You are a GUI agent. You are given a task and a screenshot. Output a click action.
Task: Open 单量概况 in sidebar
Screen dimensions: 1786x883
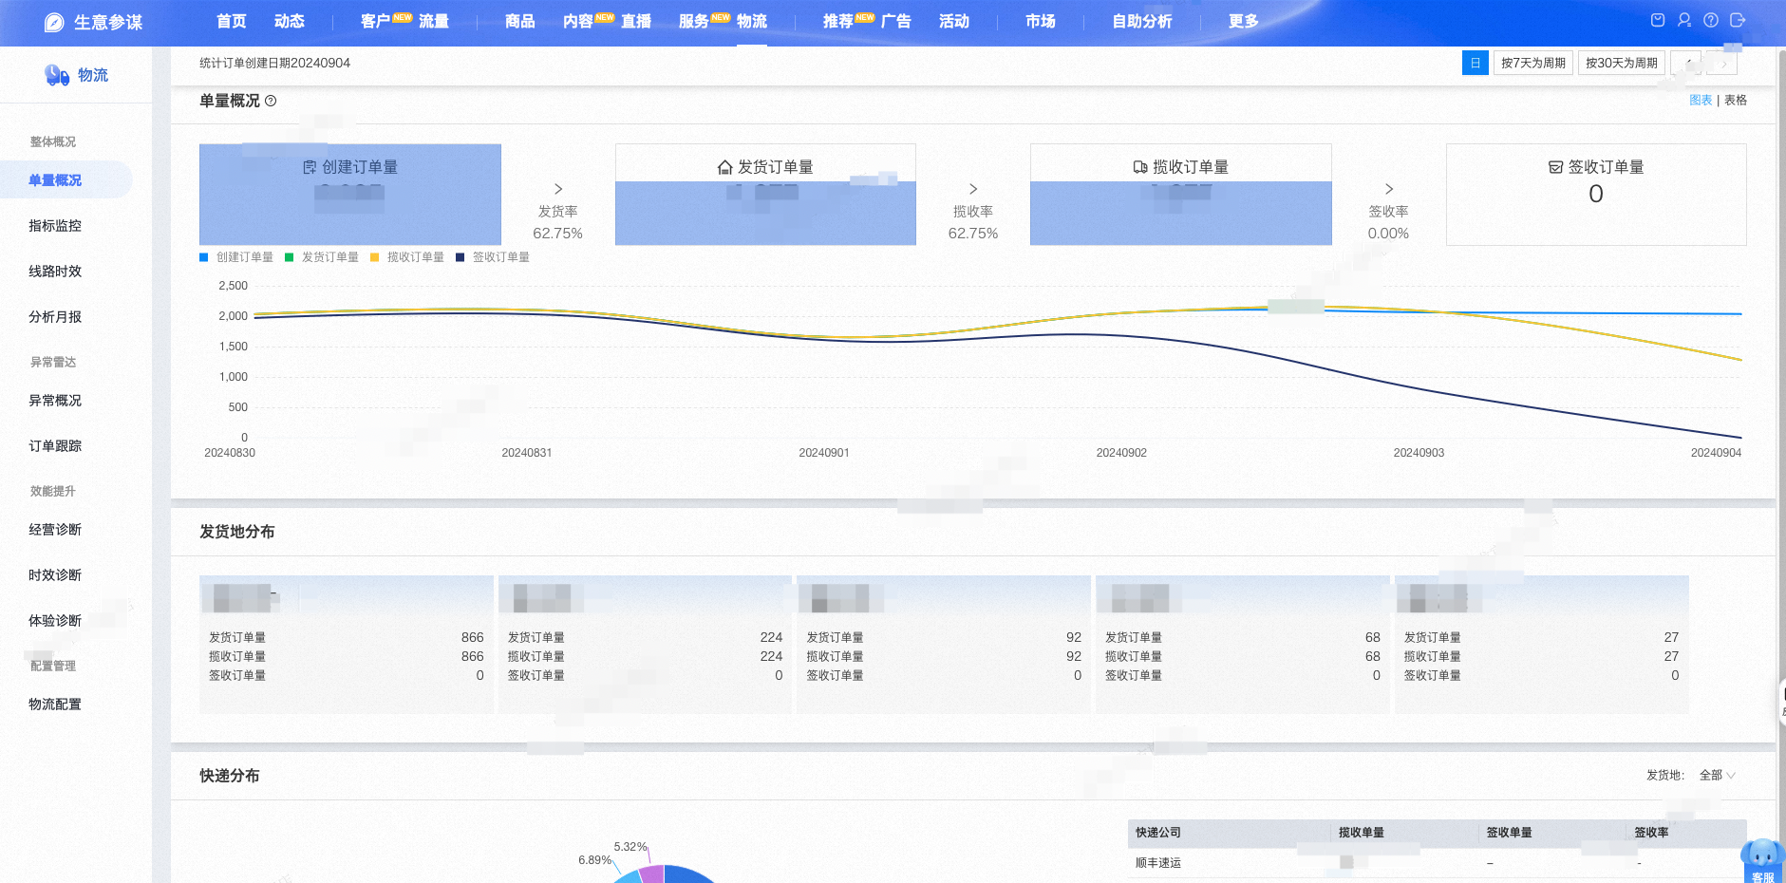click(x=66, y=179)
